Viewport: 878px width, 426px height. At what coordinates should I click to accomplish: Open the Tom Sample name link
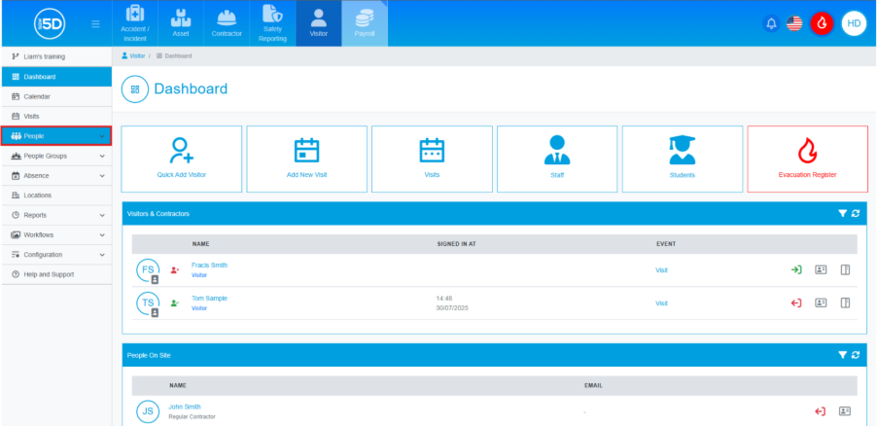click(209, 298)
